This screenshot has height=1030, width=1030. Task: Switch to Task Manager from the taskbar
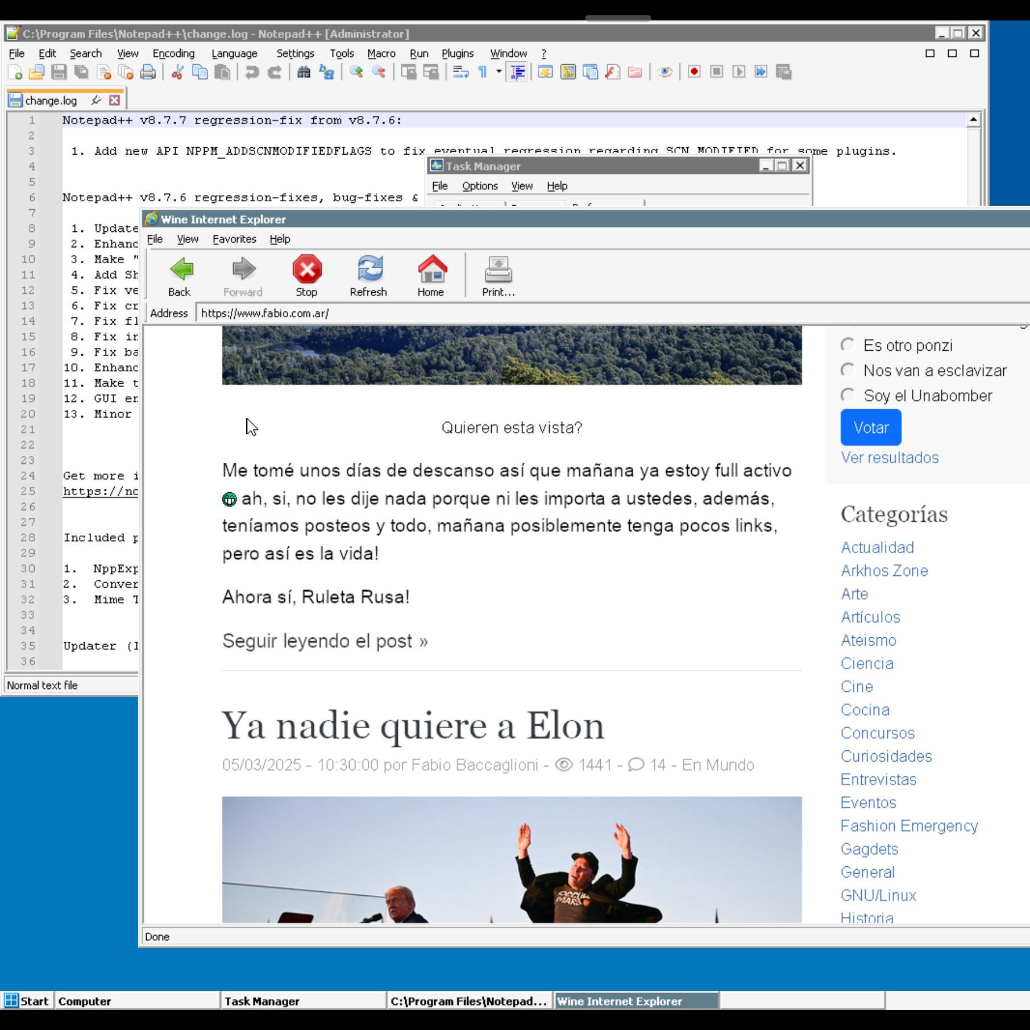coord(303,1001)
